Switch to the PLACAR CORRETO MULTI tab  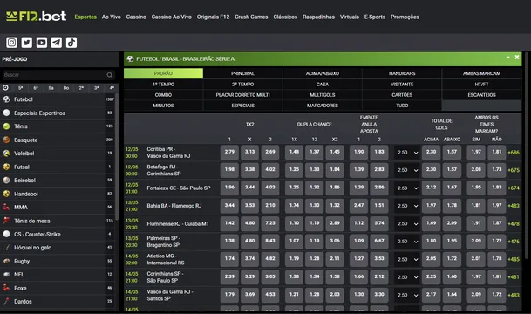tap(242, 95)
